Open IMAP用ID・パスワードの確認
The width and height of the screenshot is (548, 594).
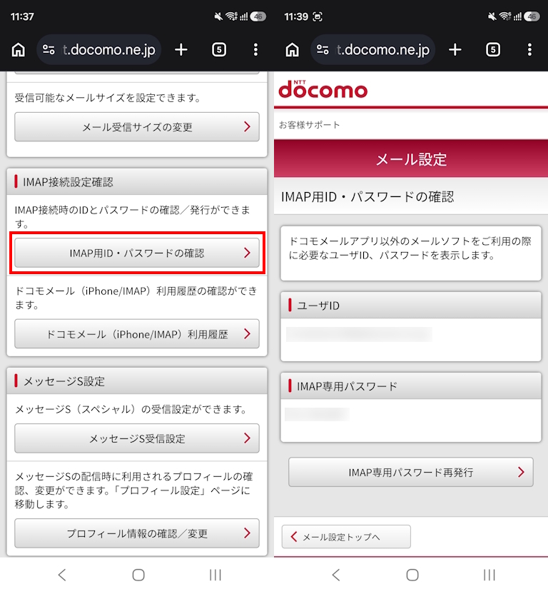pos(137,253)
